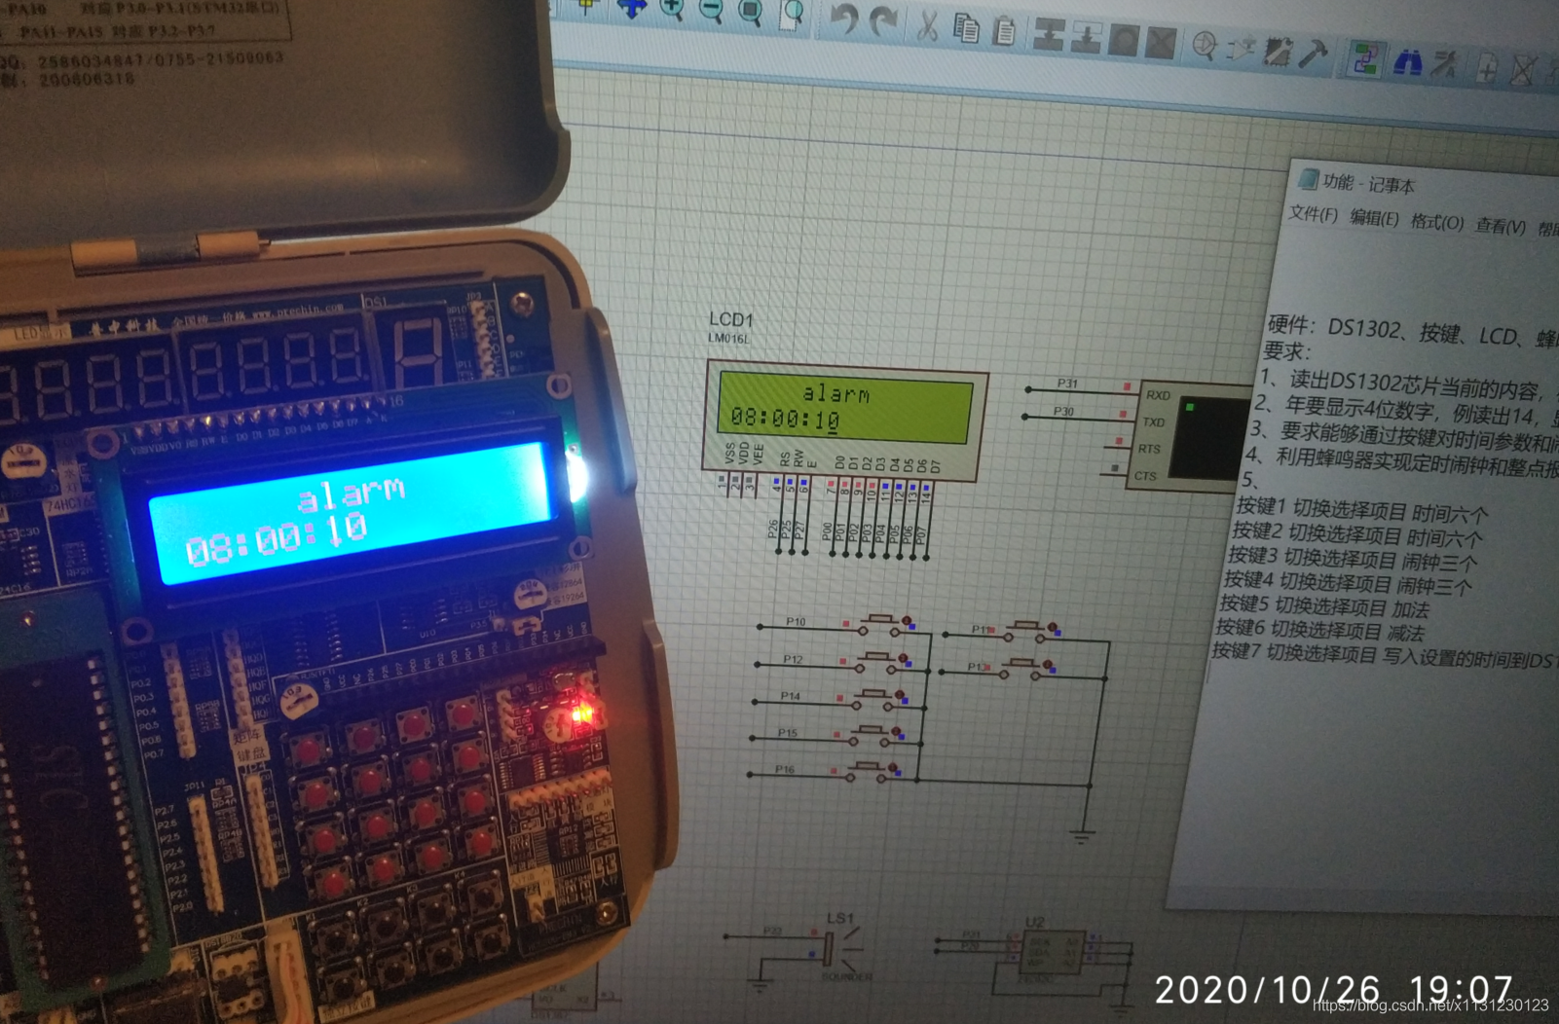Click the Block Copy tool
This screenshot has height=1024, width=1559.
tap(1048, 34)
